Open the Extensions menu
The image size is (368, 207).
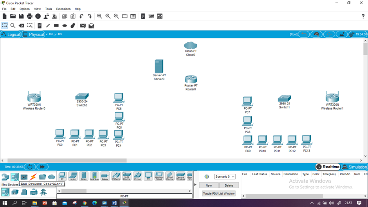tap(63, 9)
